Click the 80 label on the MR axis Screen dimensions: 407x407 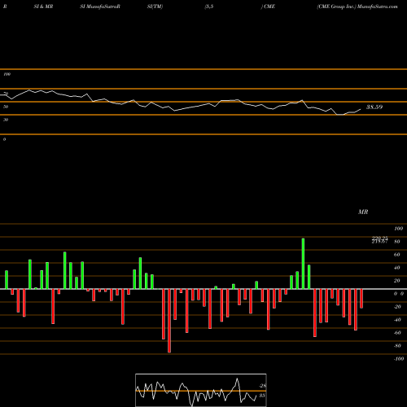click(x=397, y=242)
